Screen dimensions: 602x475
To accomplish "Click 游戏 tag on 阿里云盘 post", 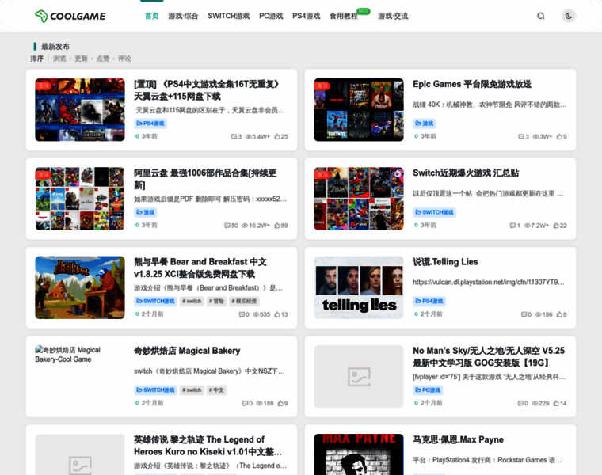I will click(146, 212).
